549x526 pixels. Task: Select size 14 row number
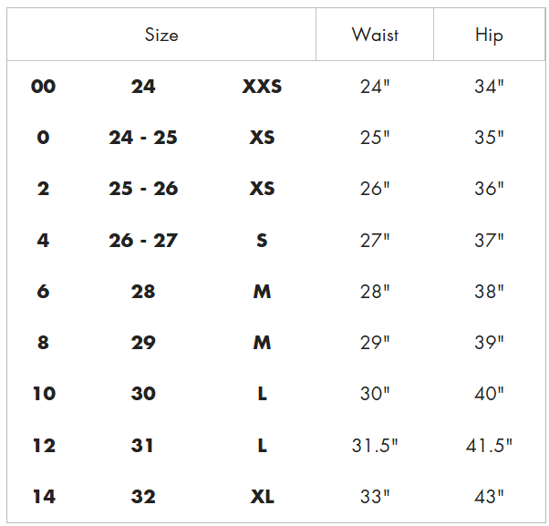pos(44,496)
